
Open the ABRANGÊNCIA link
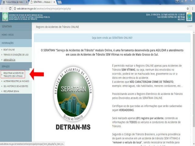(x=9, y=60)
